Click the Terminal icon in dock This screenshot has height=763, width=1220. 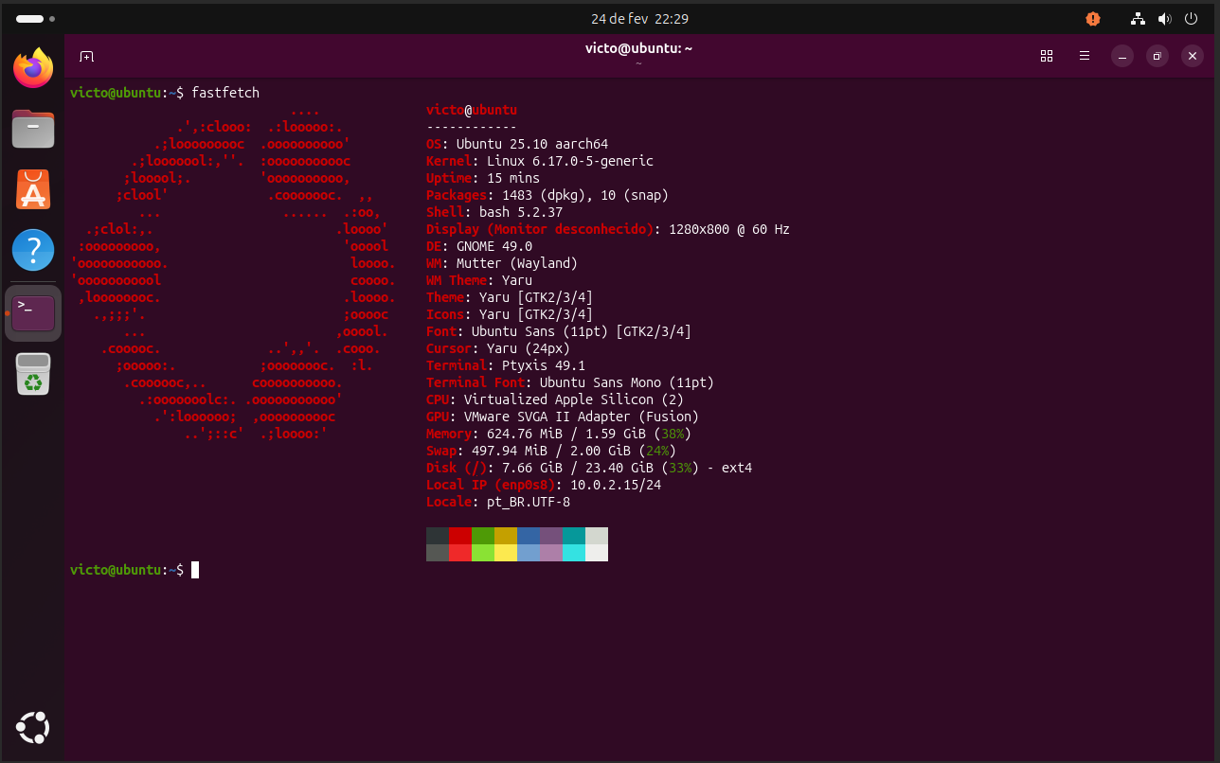click(x=33, y=312)
